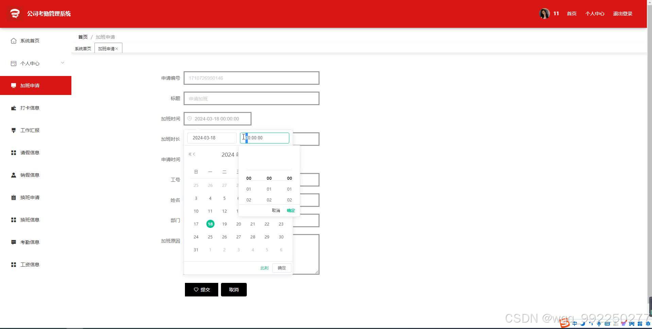Open 工资信息 in the sidebar

[x=36, y=265]
